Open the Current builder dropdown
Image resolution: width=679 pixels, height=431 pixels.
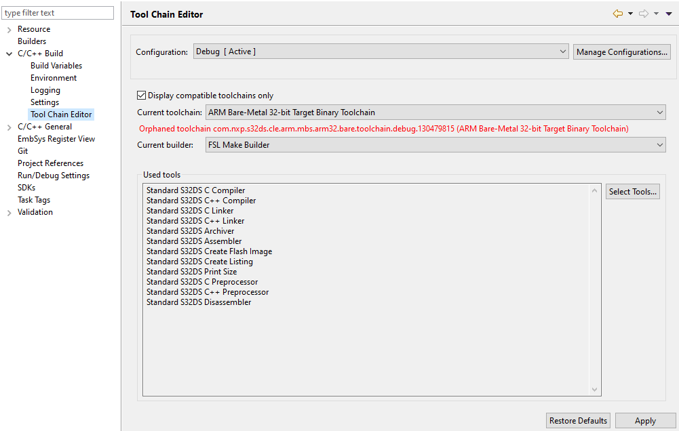(659, 144)
